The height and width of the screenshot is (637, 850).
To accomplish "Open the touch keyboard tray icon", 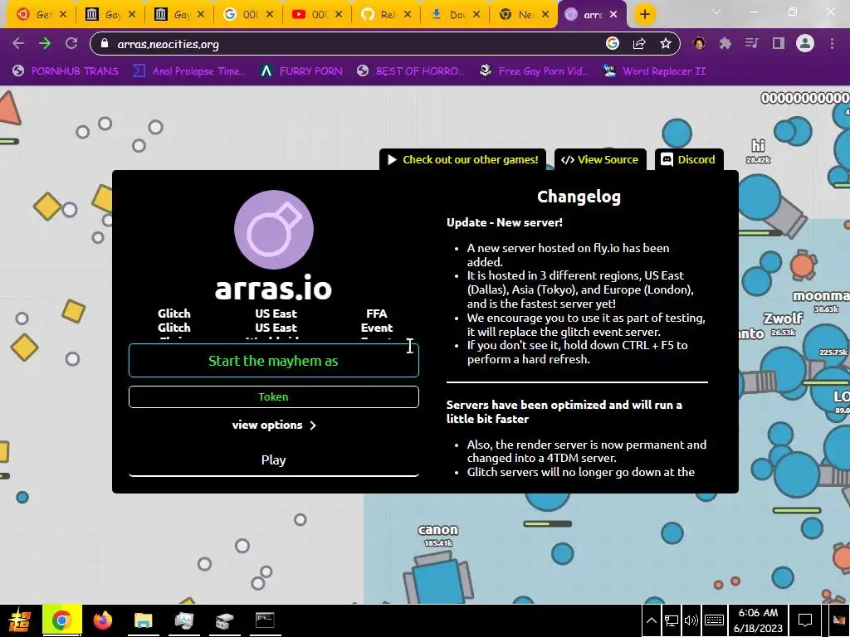I will pos(714,620).
